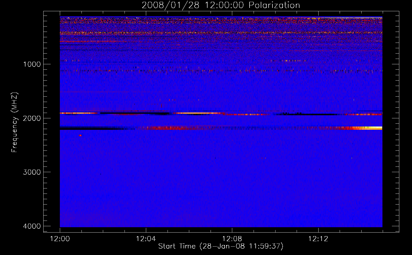Screen dimensions: 412x255
Task: Click the 12:12 time tick label
Action: pos(318,239)
